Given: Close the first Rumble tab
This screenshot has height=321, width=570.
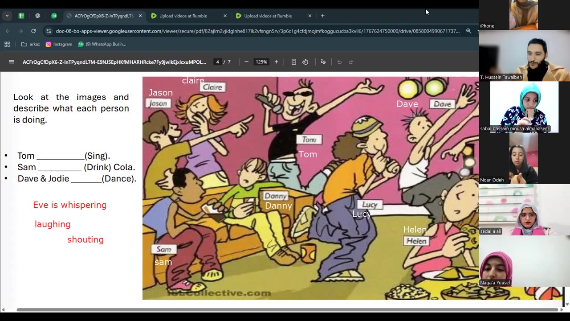Looking at the screenshot, I should click(225, 16).
